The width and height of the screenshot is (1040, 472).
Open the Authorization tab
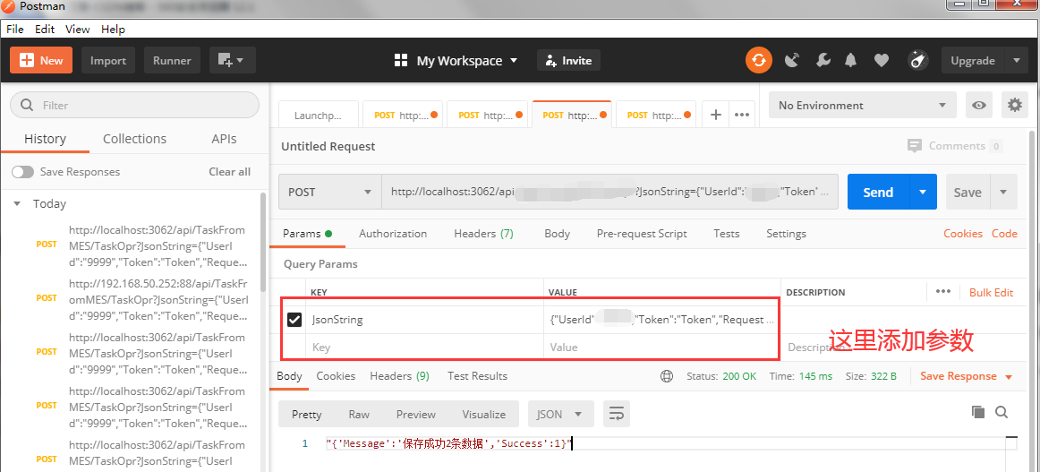point(393,234)
